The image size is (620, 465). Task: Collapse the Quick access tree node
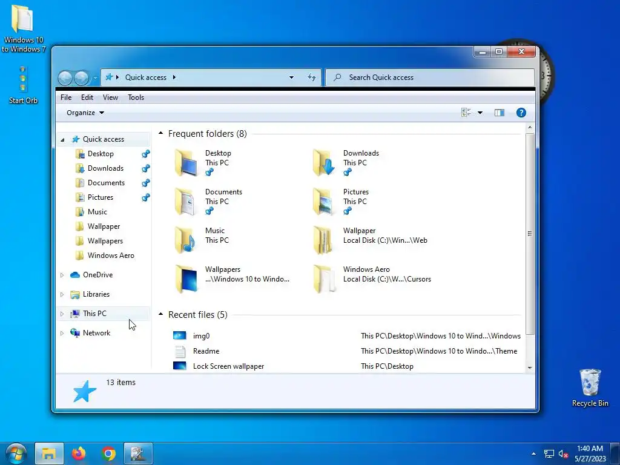[x=62, y=140]
